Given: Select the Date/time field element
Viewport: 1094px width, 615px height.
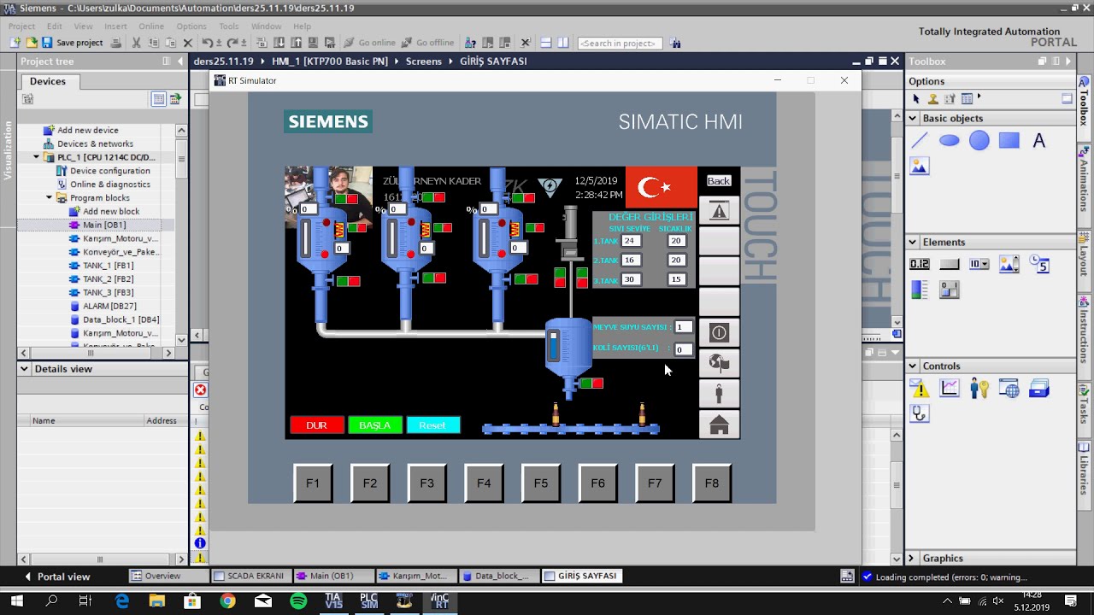Looking at the screenshot, I should [1039, 265].
